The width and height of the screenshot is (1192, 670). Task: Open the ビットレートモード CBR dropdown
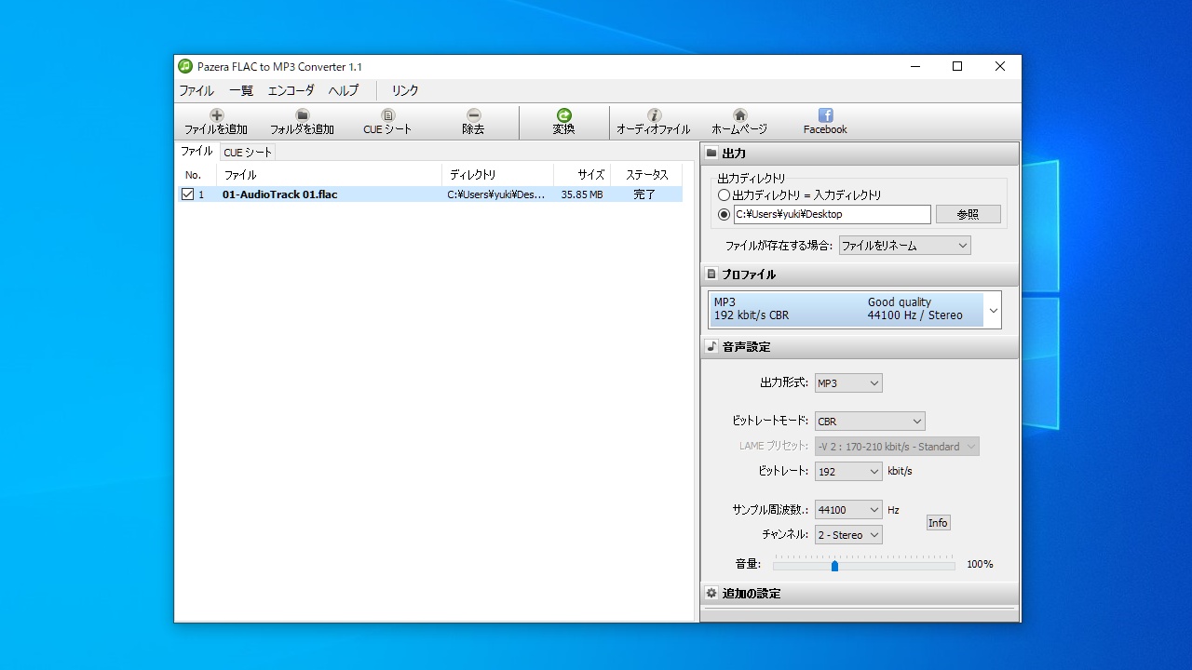coord(870,422)
